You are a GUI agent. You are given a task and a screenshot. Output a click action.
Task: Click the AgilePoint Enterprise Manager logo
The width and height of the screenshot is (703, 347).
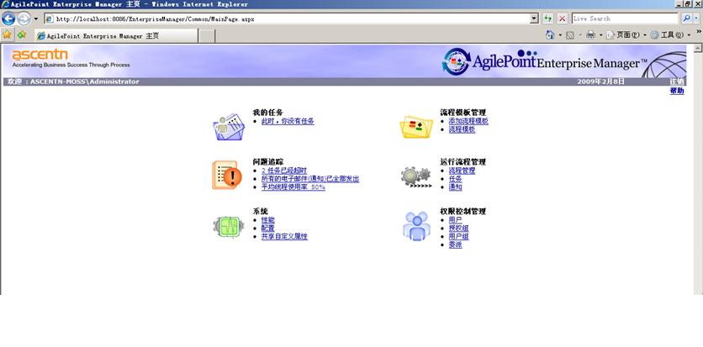[x=544, y=62]
